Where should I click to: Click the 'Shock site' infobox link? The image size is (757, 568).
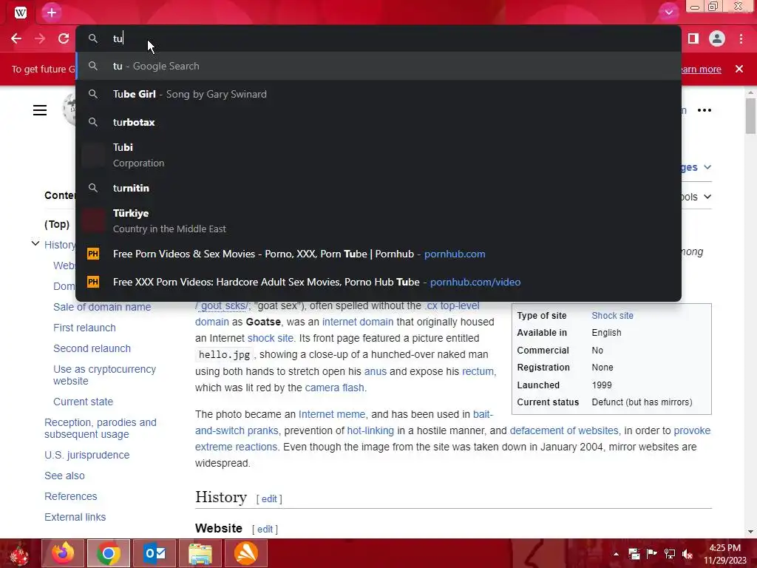[x=612, y=315]
